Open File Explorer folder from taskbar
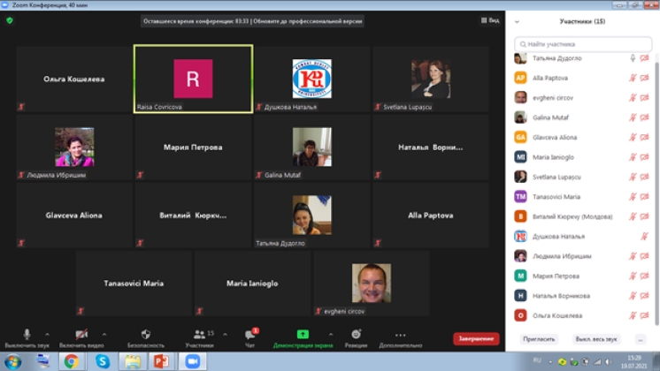The width and height of the screenshot is (660, 371). 132,361
